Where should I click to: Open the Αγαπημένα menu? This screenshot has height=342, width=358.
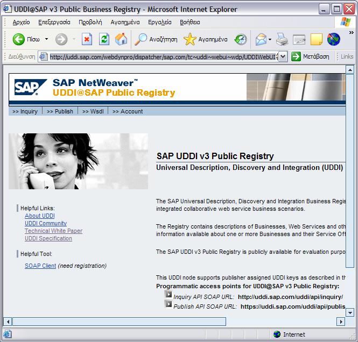point(125,22)
